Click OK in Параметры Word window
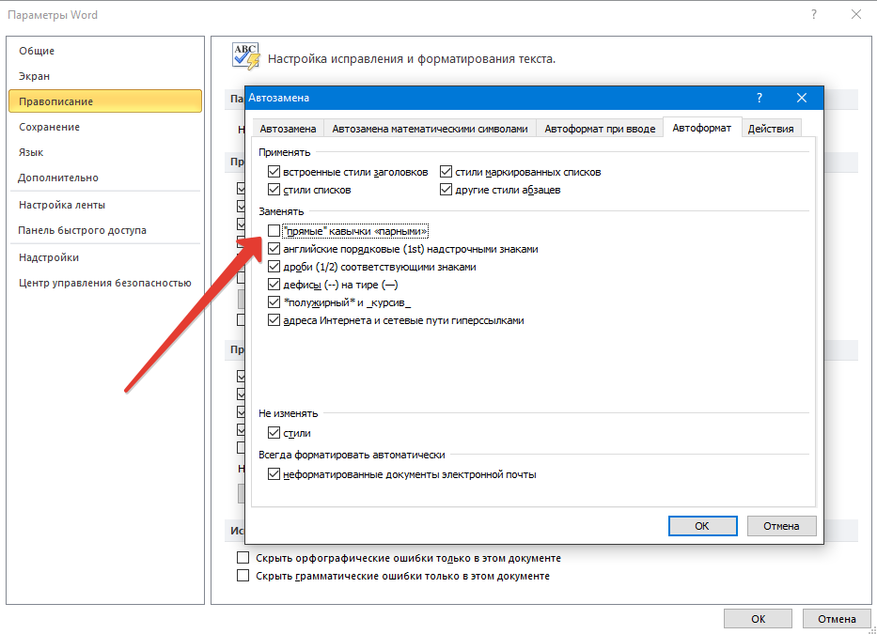Image resolution: width=877 pixels, height=634 pixels. click(x=758, y=618)
